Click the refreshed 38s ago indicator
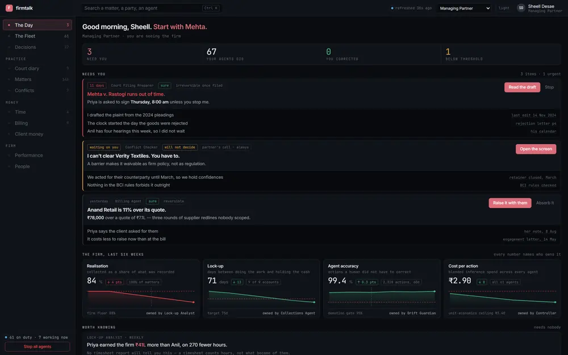This screenshot has height=355, width=568. tap(411, 8)
